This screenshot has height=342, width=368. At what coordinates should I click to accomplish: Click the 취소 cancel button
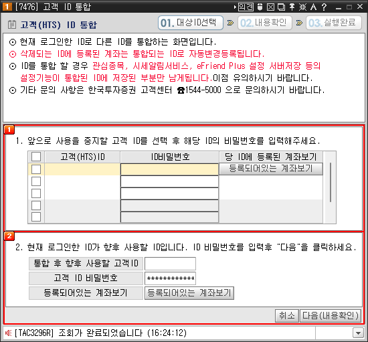[287, 315]
